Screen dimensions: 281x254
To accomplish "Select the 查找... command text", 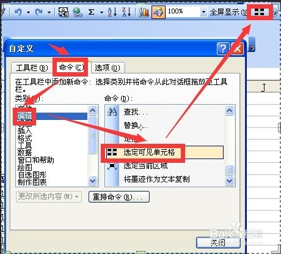I will tap(136, 112).
